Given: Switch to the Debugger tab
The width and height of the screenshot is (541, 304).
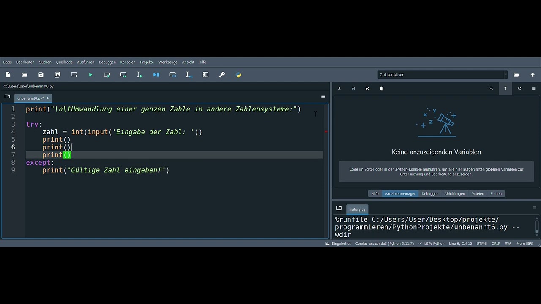Looking at the screenshot, I should click(430, 194).
